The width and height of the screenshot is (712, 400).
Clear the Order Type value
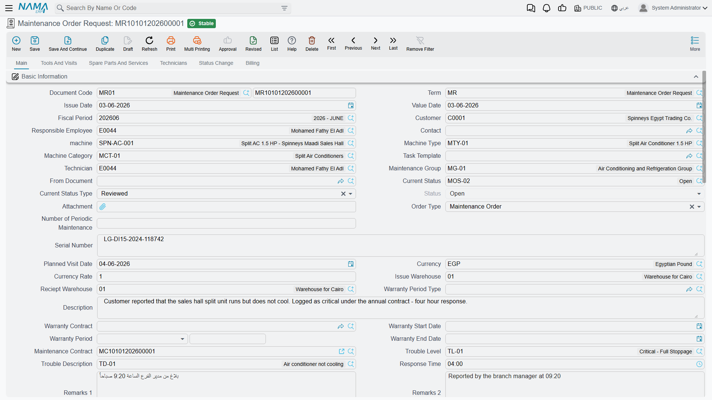[692, 207]
